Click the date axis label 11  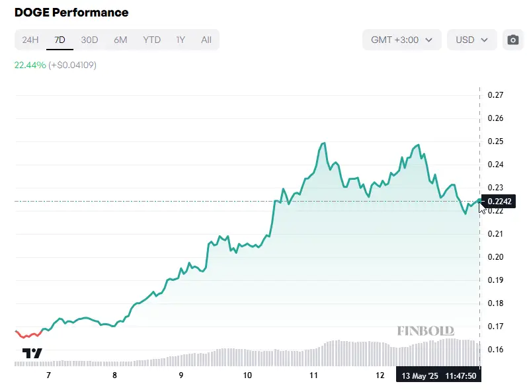(x=313, y=375)
